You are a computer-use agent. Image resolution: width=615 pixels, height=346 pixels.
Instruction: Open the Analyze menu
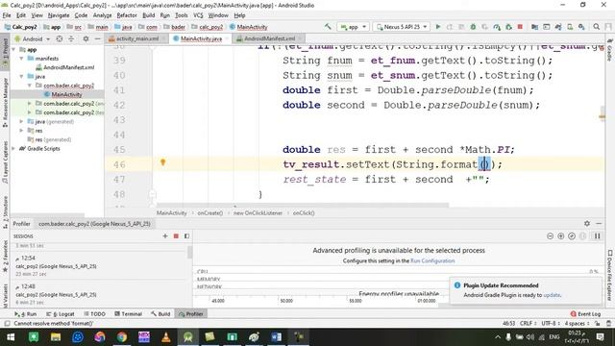tap(103, 15)
